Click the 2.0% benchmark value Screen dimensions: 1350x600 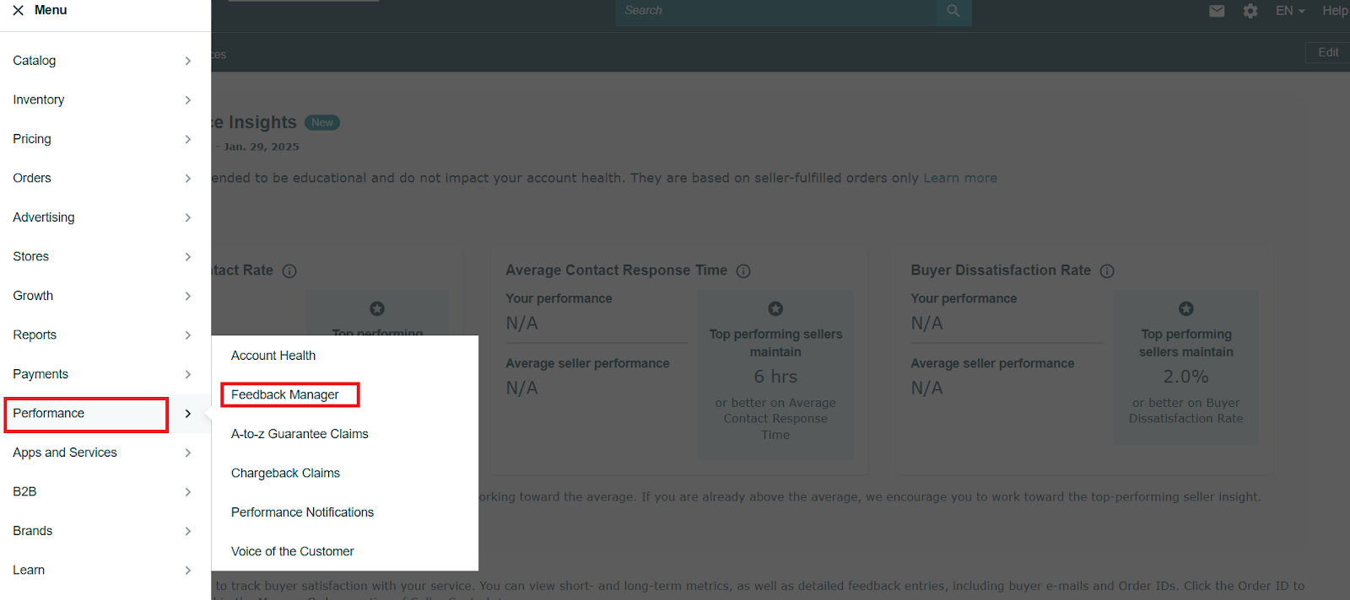(1186, 377)
